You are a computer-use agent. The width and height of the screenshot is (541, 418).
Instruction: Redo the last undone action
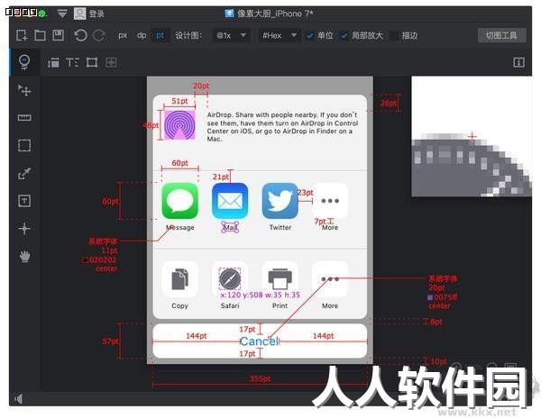coord(99,35)
